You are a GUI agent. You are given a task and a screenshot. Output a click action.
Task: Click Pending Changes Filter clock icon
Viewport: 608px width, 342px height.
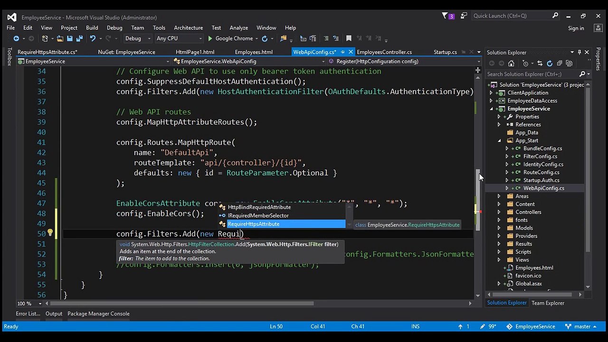coord(525,63)
